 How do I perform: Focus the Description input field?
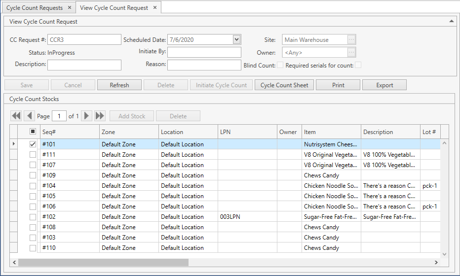[84, 65]
